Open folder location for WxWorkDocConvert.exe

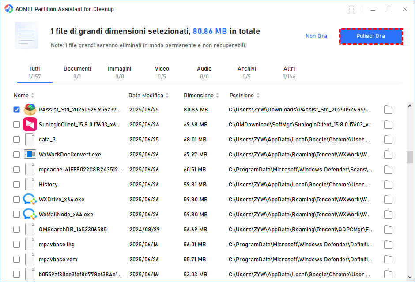pyautogui.click(x=388, y=155)
